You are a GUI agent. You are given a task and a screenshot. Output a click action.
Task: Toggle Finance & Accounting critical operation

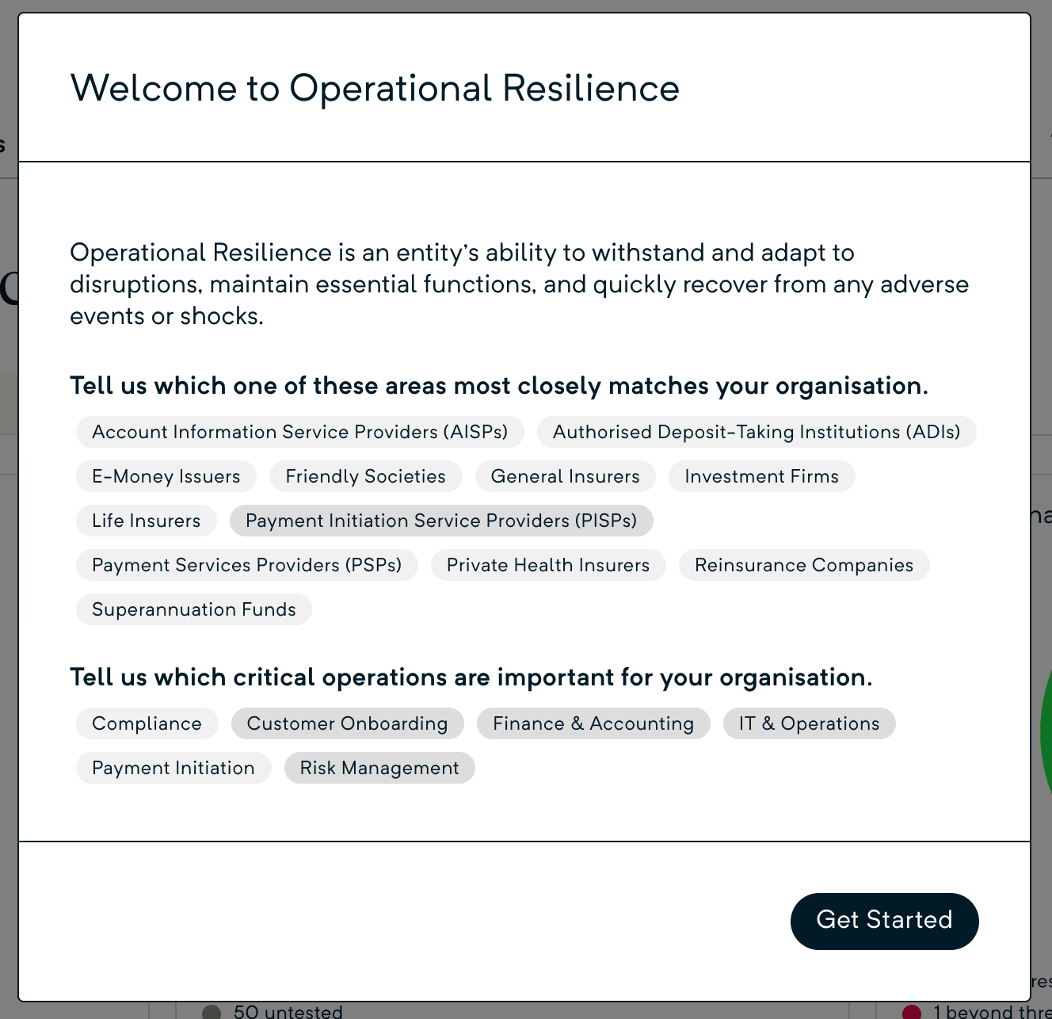tap(593, 723)
